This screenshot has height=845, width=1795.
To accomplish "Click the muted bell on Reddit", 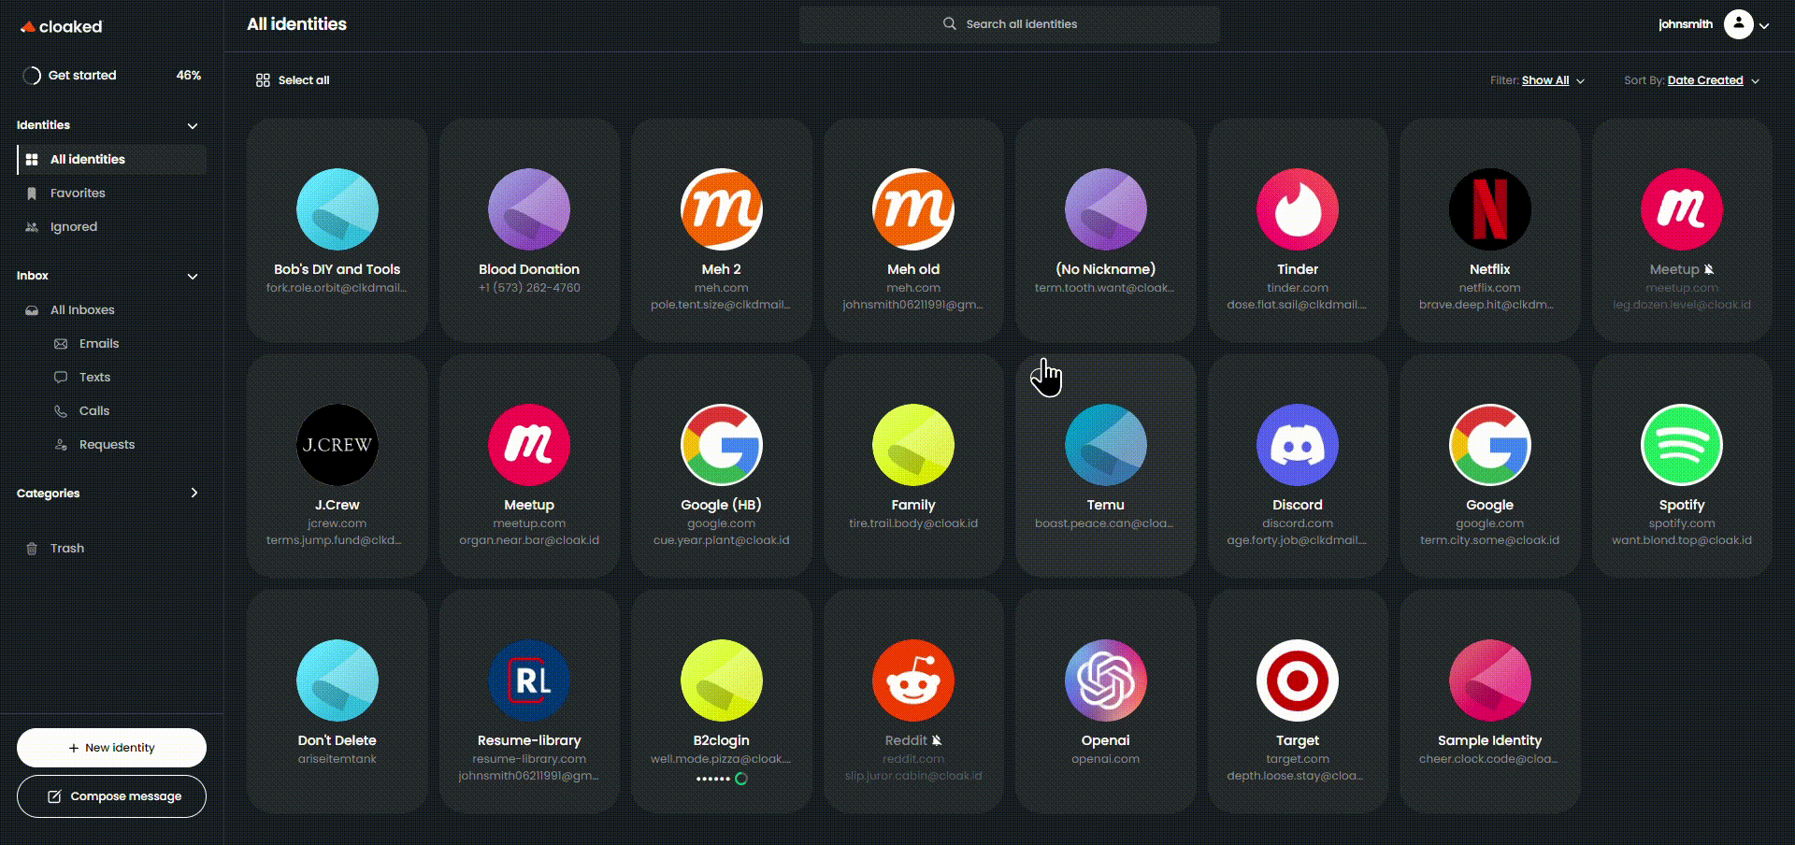I will (x=937, y=740).
